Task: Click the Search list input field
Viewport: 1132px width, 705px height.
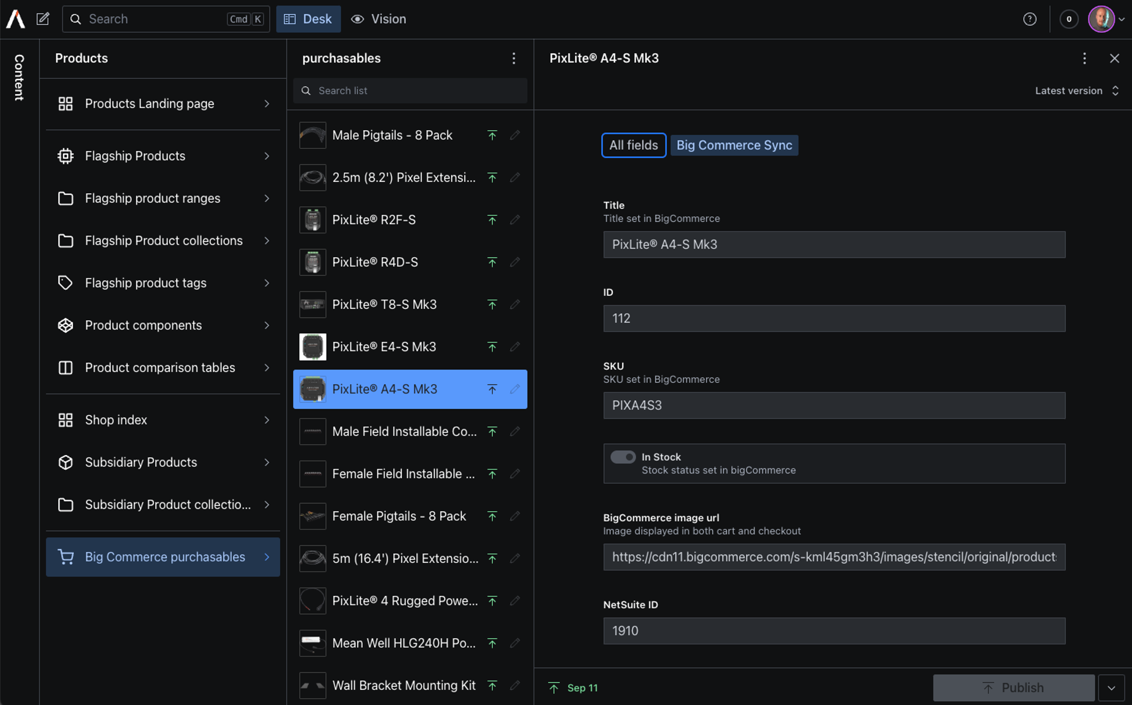Action: coord(411,91)
